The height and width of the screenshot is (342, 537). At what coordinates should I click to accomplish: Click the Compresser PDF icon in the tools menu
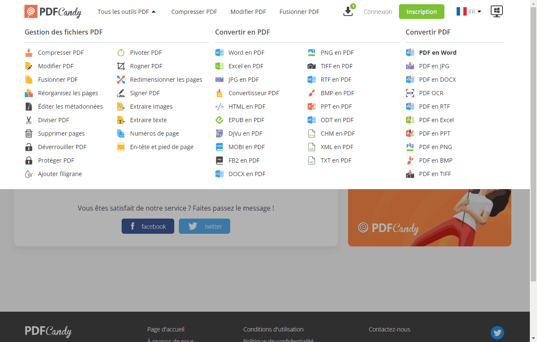pos(29,53)
